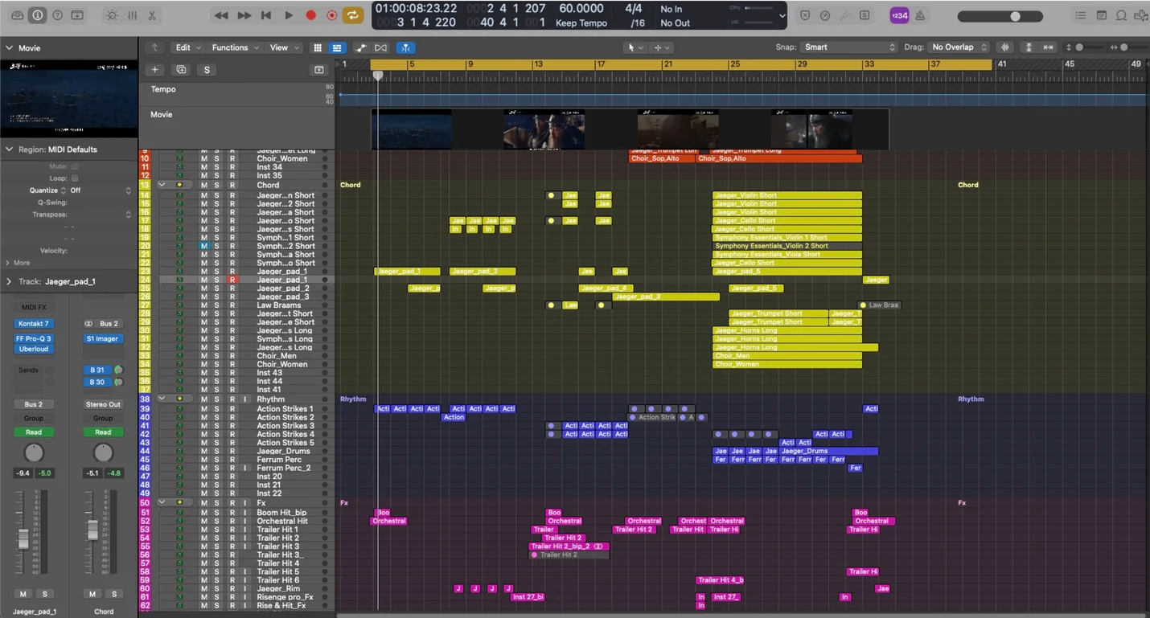Toggle the global Solo S header button
Viewport: 1150px width, 618px height.
click(x=207, y=70)
